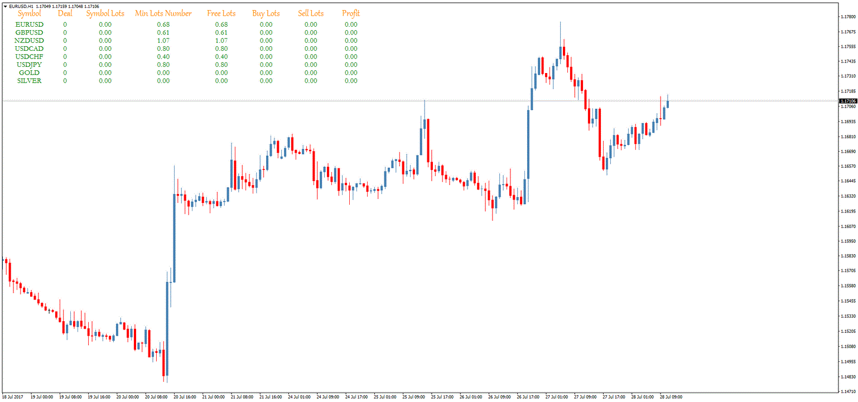Select the GBPUSD symbol label
858x402 pixels.
coord(30,32)
